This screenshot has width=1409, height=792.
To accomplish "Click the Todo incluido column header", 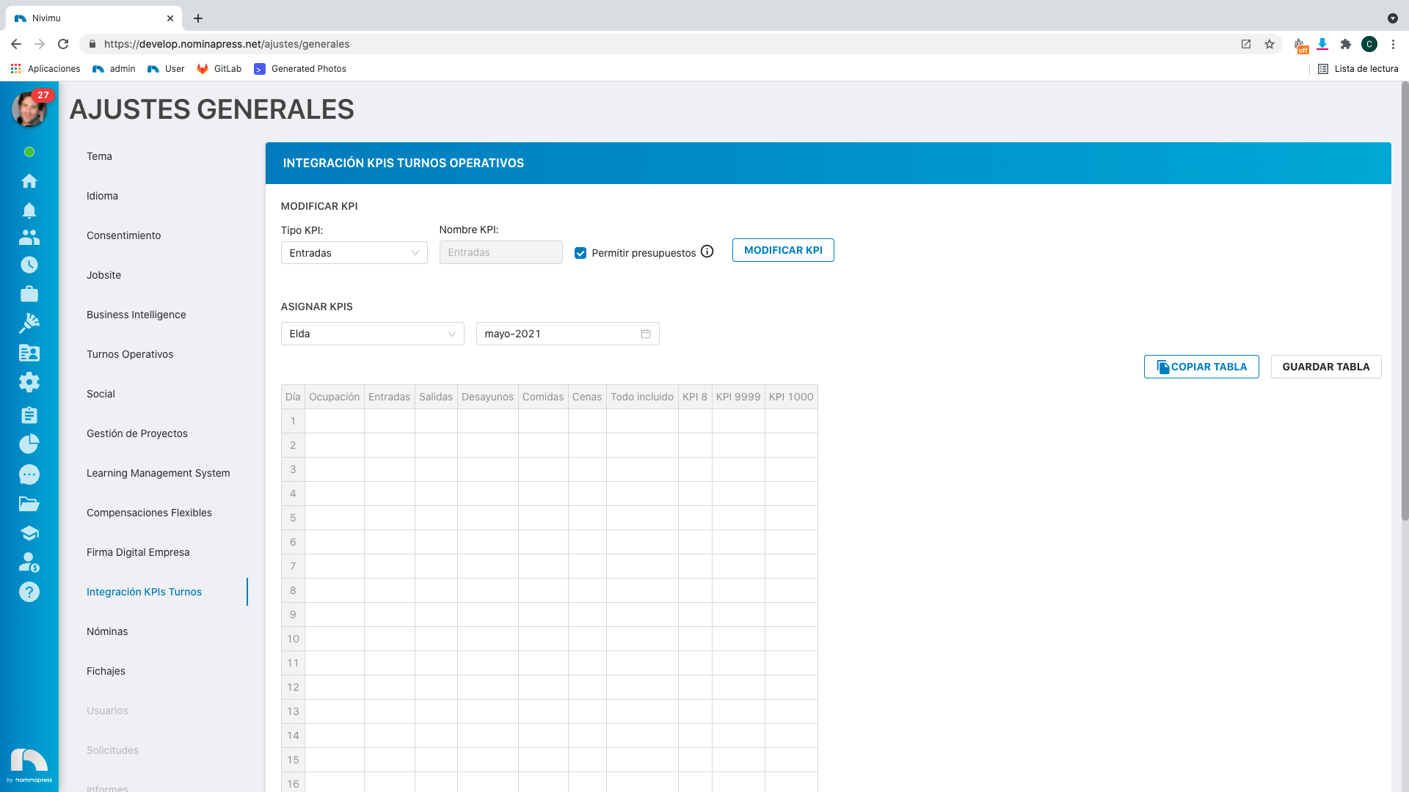I will click(642, 397).
